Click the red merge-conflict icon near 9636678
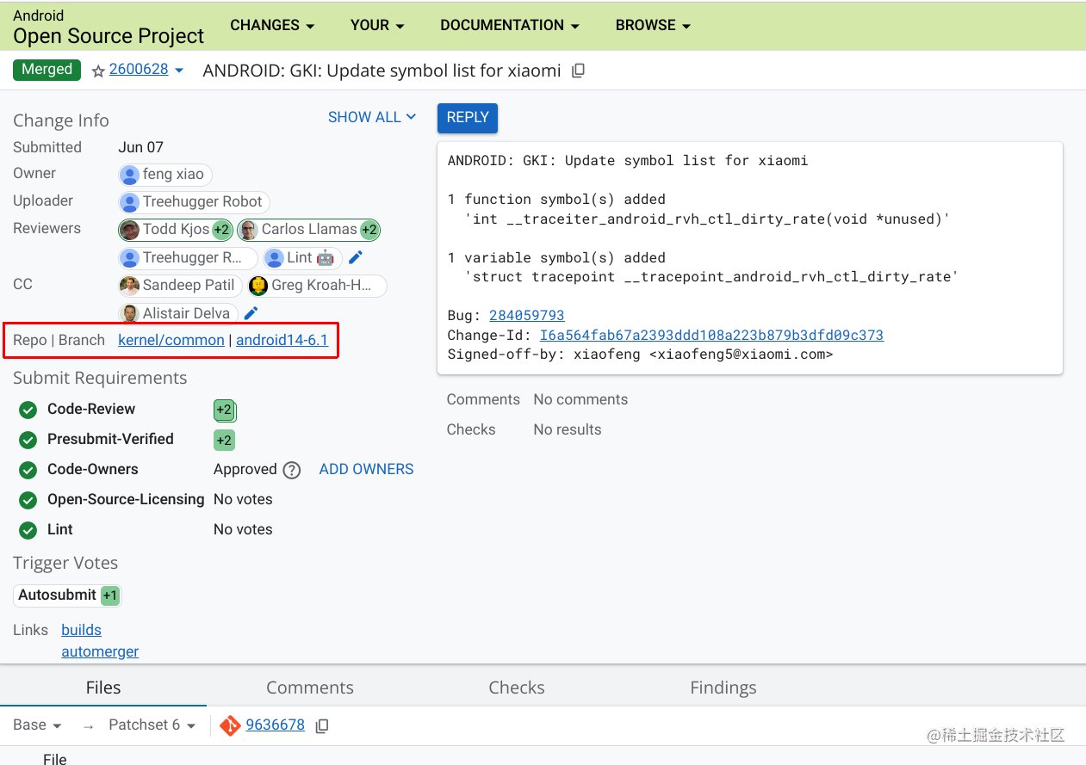The width and height of the screenshot is (1086, 765). [229, 725]
